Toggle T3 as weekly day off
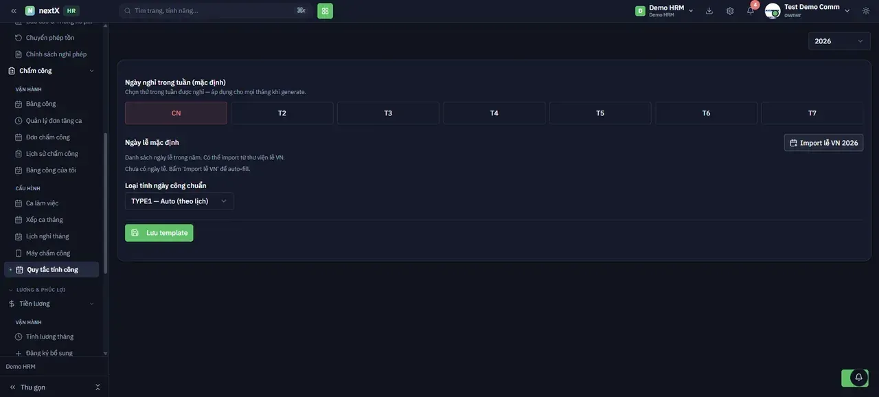The image size is (879, 397). [x=388, y=113]
